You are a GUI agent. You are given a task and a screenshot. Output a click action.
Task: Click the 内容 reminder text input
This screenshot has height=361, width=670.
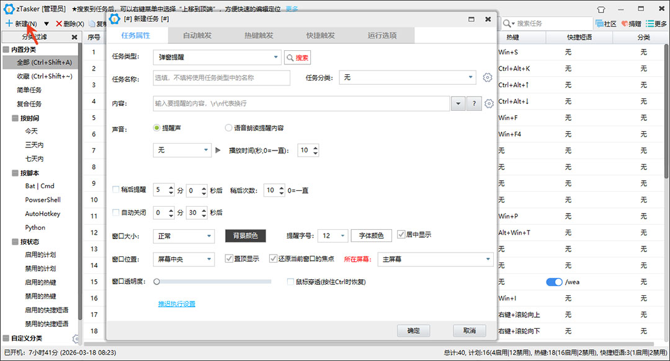pos(301,103)
